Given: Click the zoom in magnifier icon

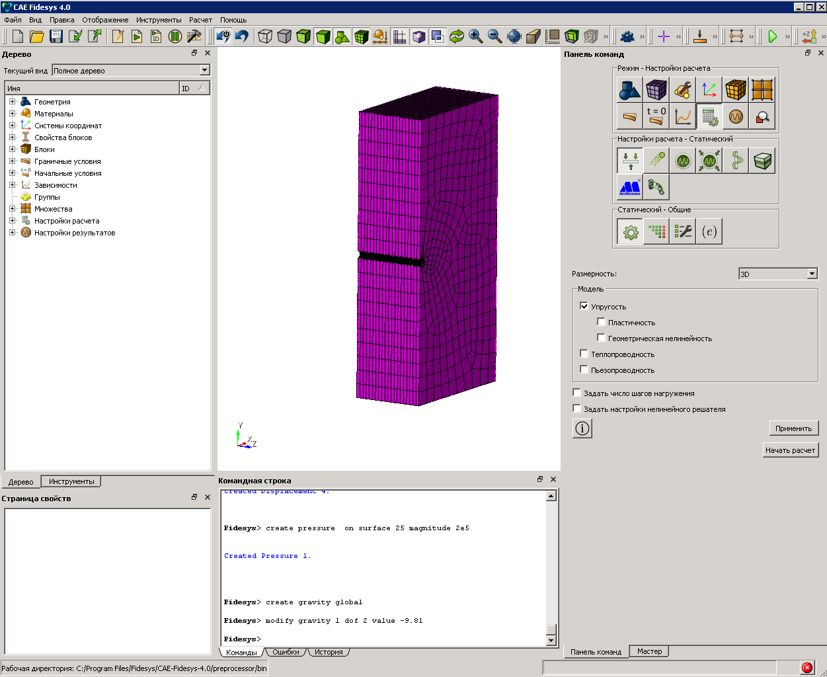Looking at the screenshot, I should (476, 36).
